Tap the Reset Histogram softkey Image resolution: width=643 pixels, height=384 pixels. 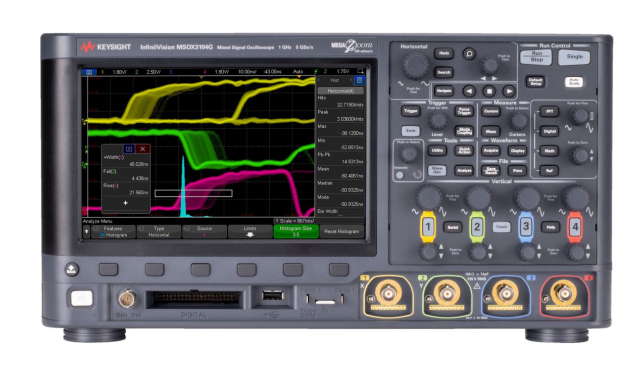(341, 231)
